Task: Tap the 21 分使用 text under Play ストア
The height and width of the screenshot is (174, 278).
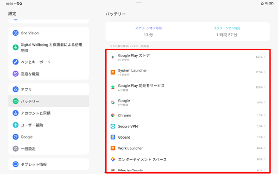Action: (x=124, y=60)
